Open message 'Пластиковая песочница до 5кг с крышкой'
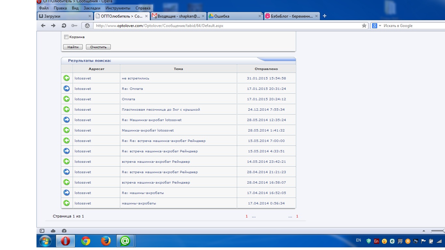Screen dimensions: 445x250 [161, 109]
